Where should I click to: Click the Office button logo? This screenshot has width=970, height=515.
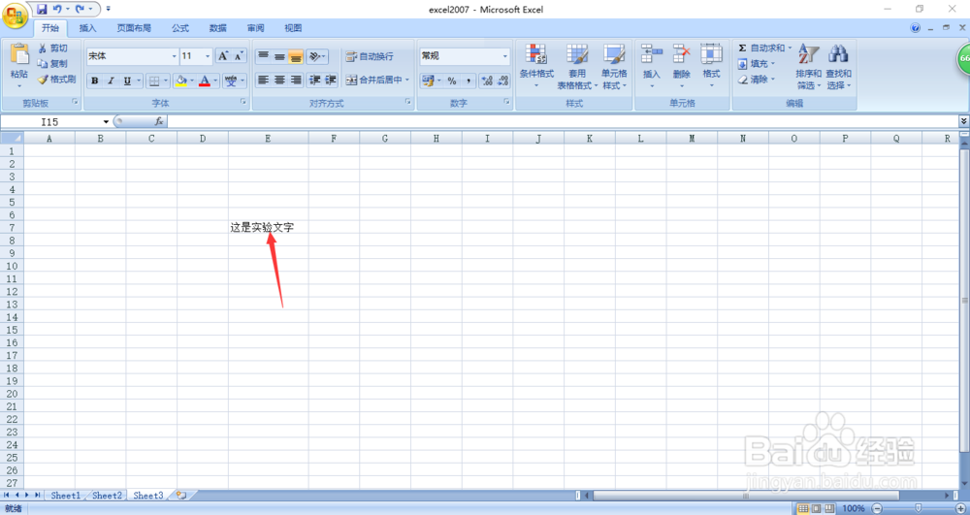pos(15,15)
